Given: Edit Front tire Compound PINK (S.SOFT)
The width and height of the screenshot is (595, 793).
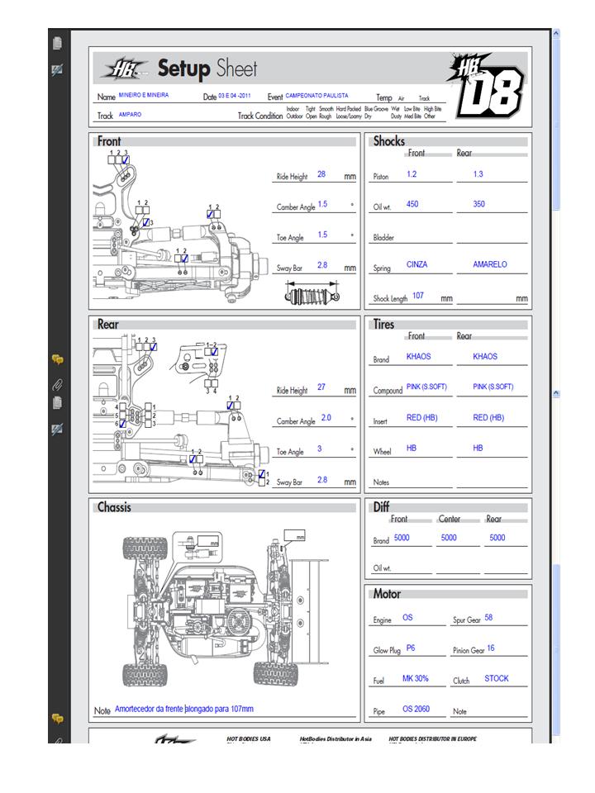Looking at the screenshot, I should tap(426, 387).
